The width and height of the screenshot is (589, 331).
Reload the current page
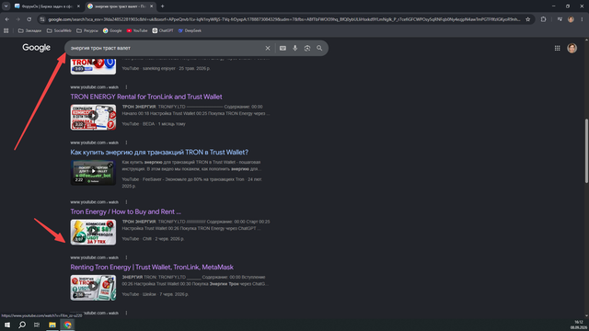(29, 19)
